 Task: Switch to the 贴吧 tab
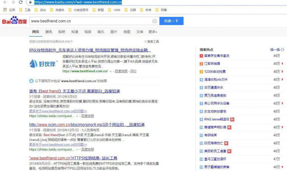click(x=62, y=32)
